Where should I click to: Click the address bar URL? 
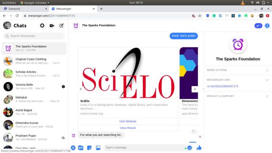point(52,16)
